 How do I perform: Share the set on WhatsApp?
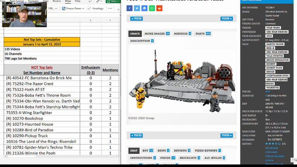coord(152,8)
